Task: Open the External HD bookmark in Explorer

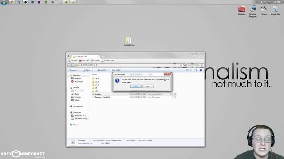Action: click(x=107, y=61)
